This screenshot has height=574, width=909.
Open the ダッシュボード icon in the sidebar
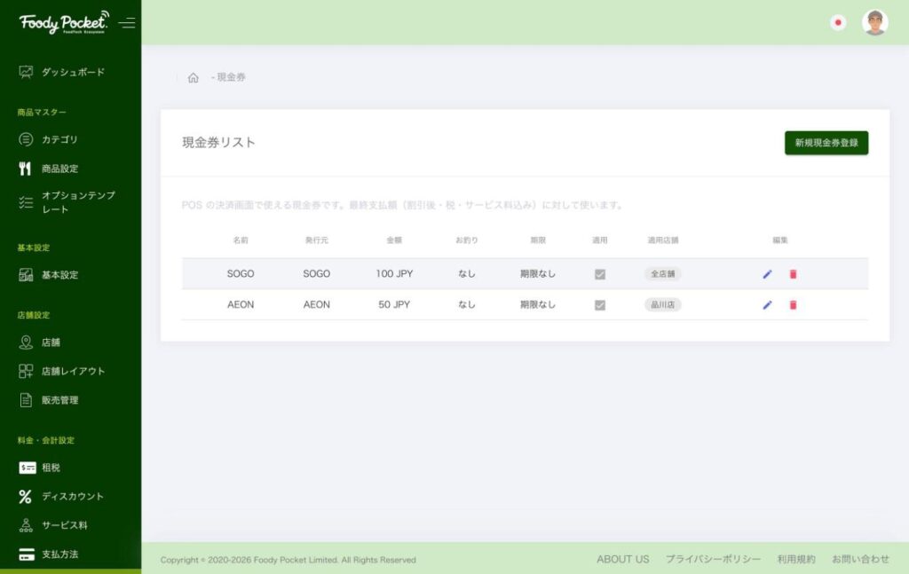(x=26, y=72)
